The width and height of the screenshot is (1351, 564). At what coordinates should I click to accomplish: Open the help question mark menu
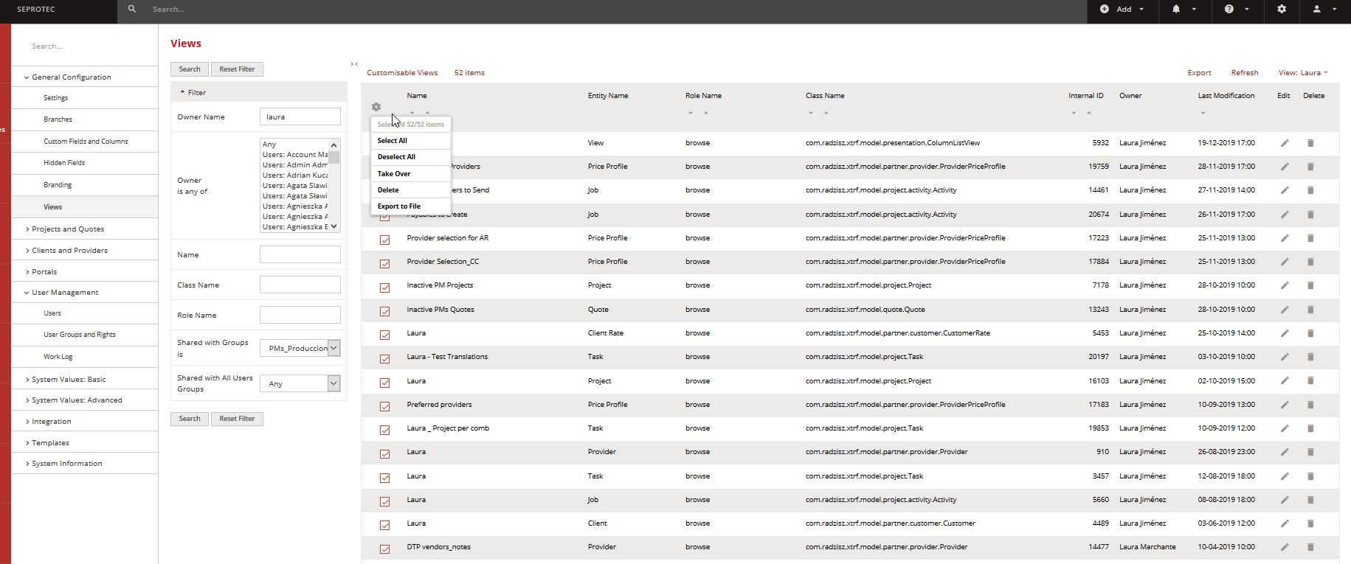(1229, 9)
